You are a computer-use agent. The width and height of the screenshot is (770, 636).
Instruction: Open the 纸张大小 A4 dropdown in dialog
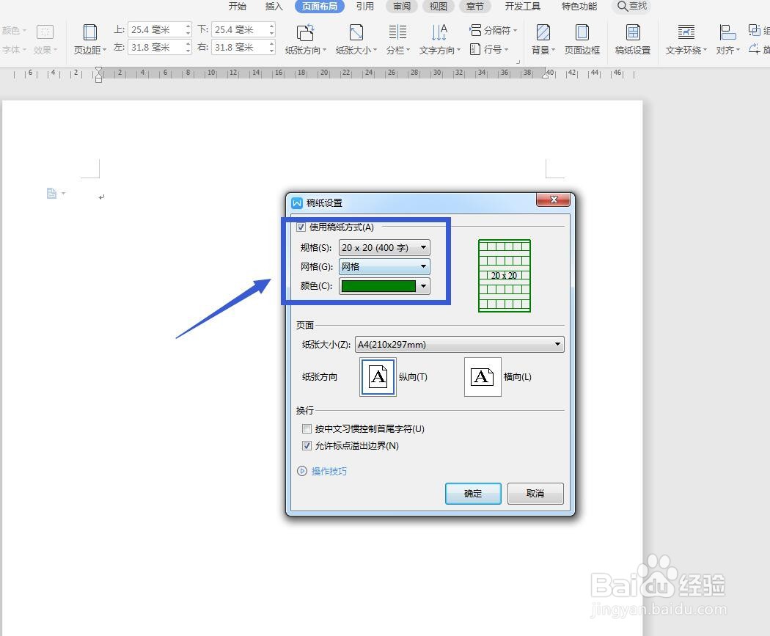tap(459, 344)
